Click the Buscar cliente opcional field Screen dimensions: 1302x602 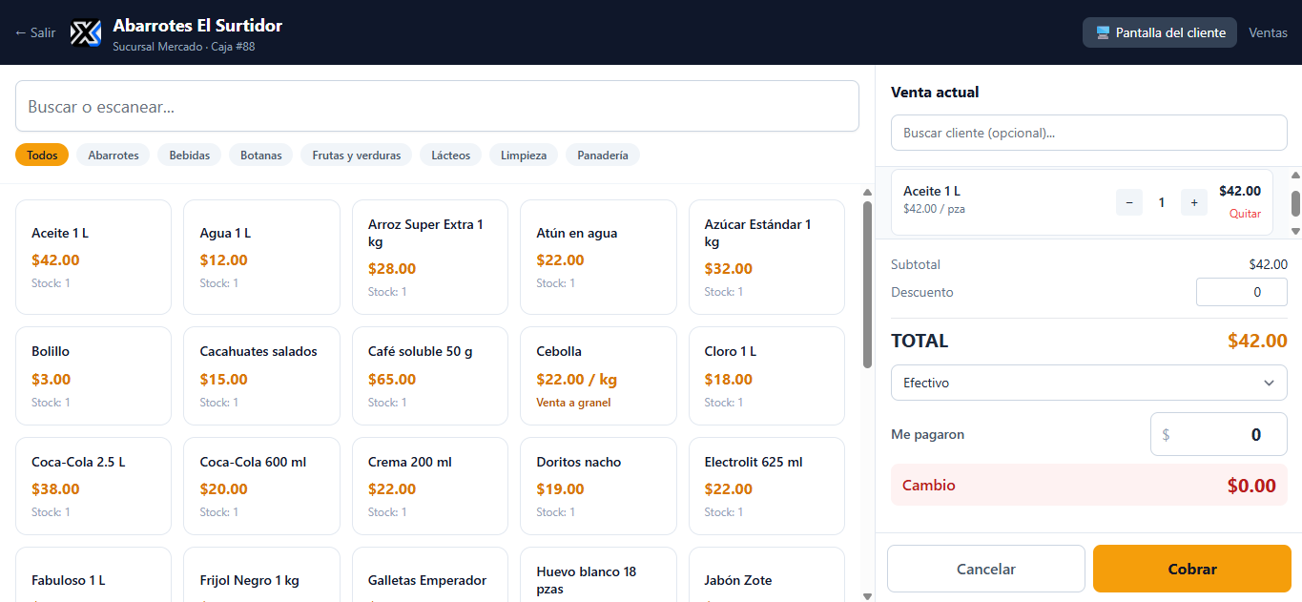point(1088,133)
